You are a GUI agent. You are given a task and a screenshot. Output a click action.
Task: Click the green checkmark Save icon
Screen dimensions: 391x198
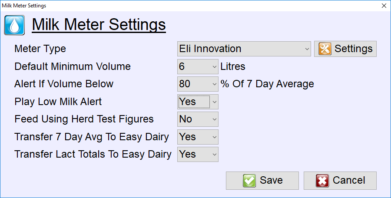(x=249, y=181)
